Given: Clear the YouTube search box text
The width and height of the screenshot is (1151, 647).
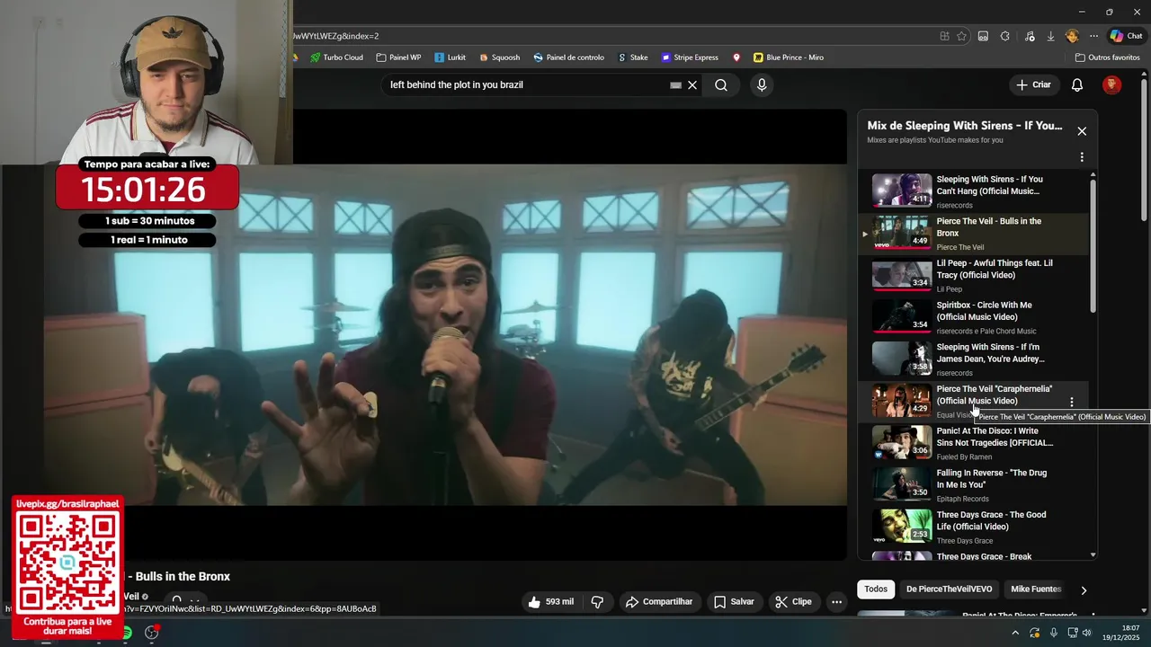Looking at the screenshot, I should click(x=692, y=84).
